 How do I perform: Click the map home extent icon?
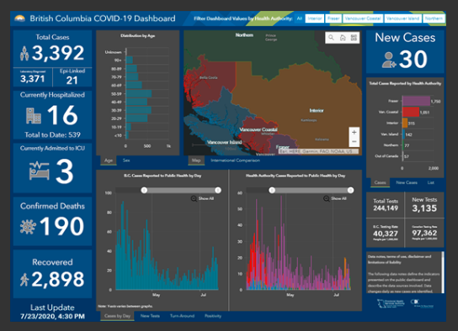click(x=343, y=38)
